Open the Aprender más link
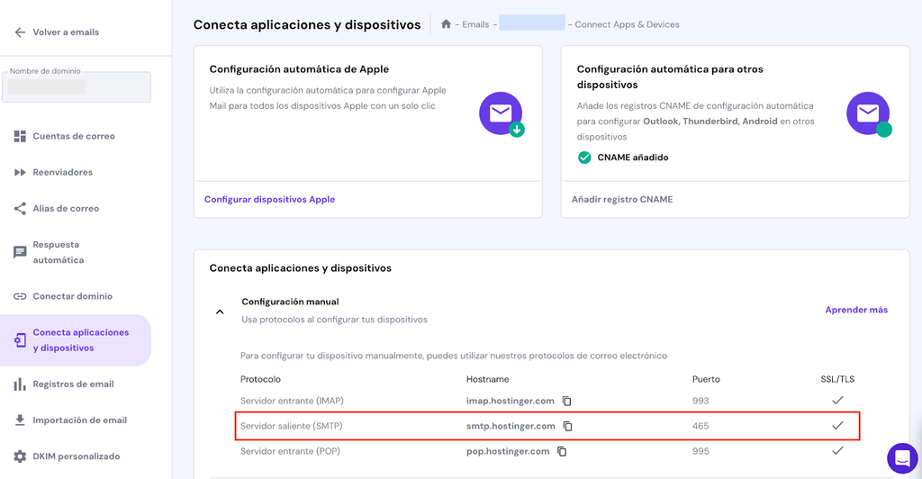Screen dimensions: 922x479 [856, 310]
